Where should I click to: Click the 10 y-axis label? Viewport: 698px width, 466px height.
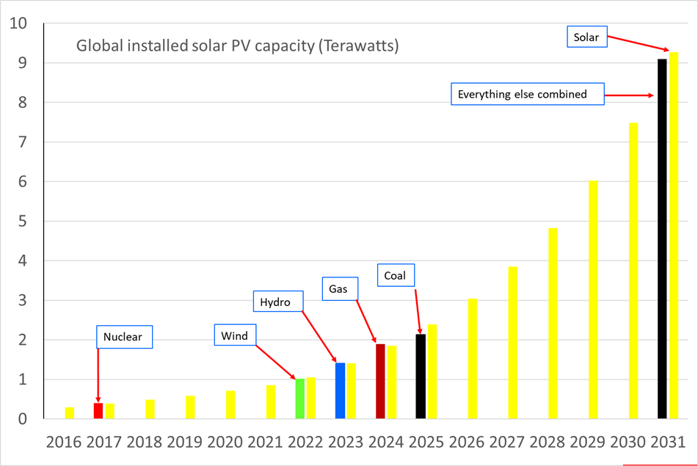(18, 23)
